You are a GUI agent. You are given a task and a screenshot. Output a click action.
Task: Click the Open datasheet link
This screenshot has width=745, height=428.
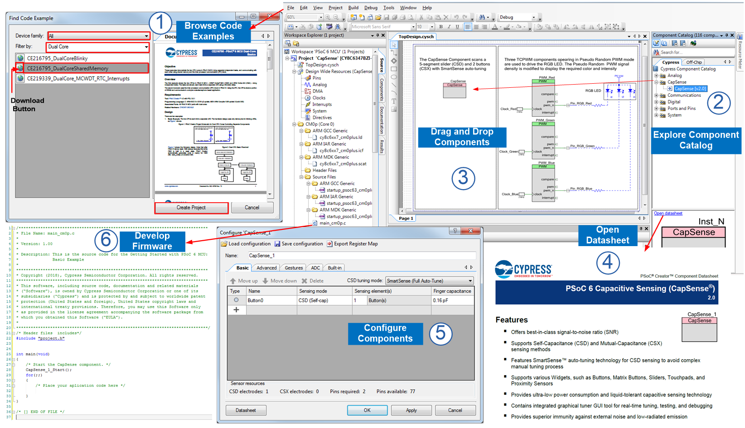[x=668, y=213]
